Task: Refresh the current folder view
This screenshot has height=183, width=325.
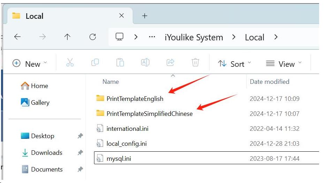Action: tap(93, 37)
